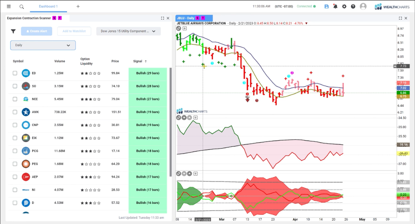Add indicator to main price pane
The image size is (415, 224).
tap(184, 28)
